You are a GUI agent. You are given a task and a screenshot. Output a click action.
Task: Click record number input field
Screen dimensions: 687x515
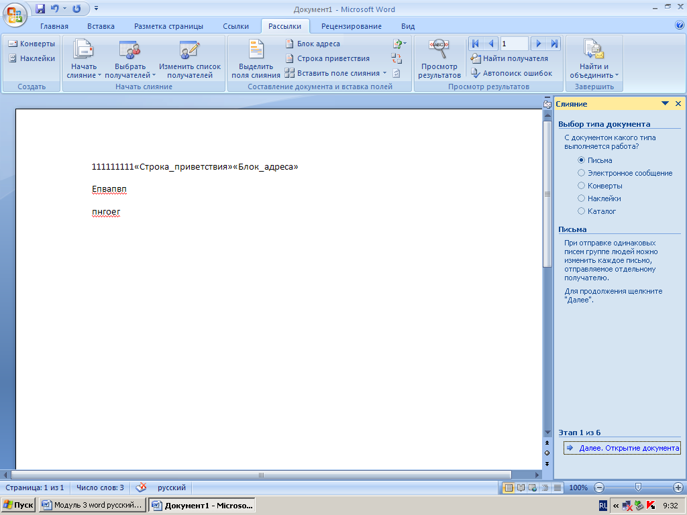click(x=514, y=44)
